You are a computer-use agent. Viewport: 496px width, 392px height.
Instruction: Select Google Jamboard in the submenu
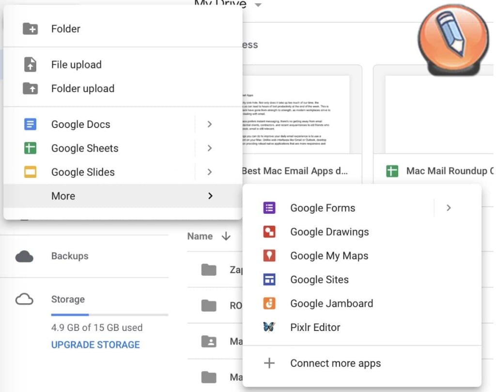click(x=362, y=303)
